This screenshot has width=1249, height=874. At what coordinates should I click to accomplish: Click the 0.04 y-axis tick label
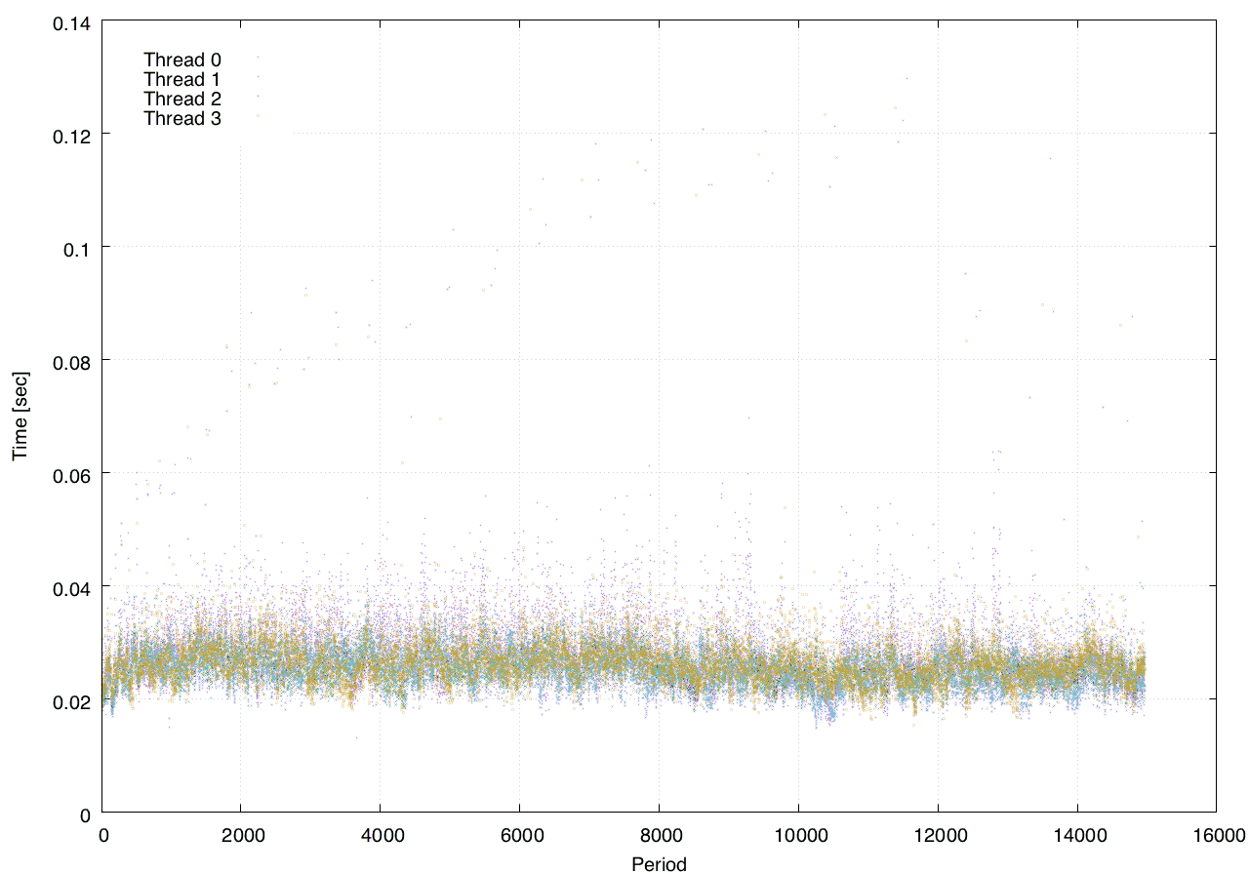[70, 586]
